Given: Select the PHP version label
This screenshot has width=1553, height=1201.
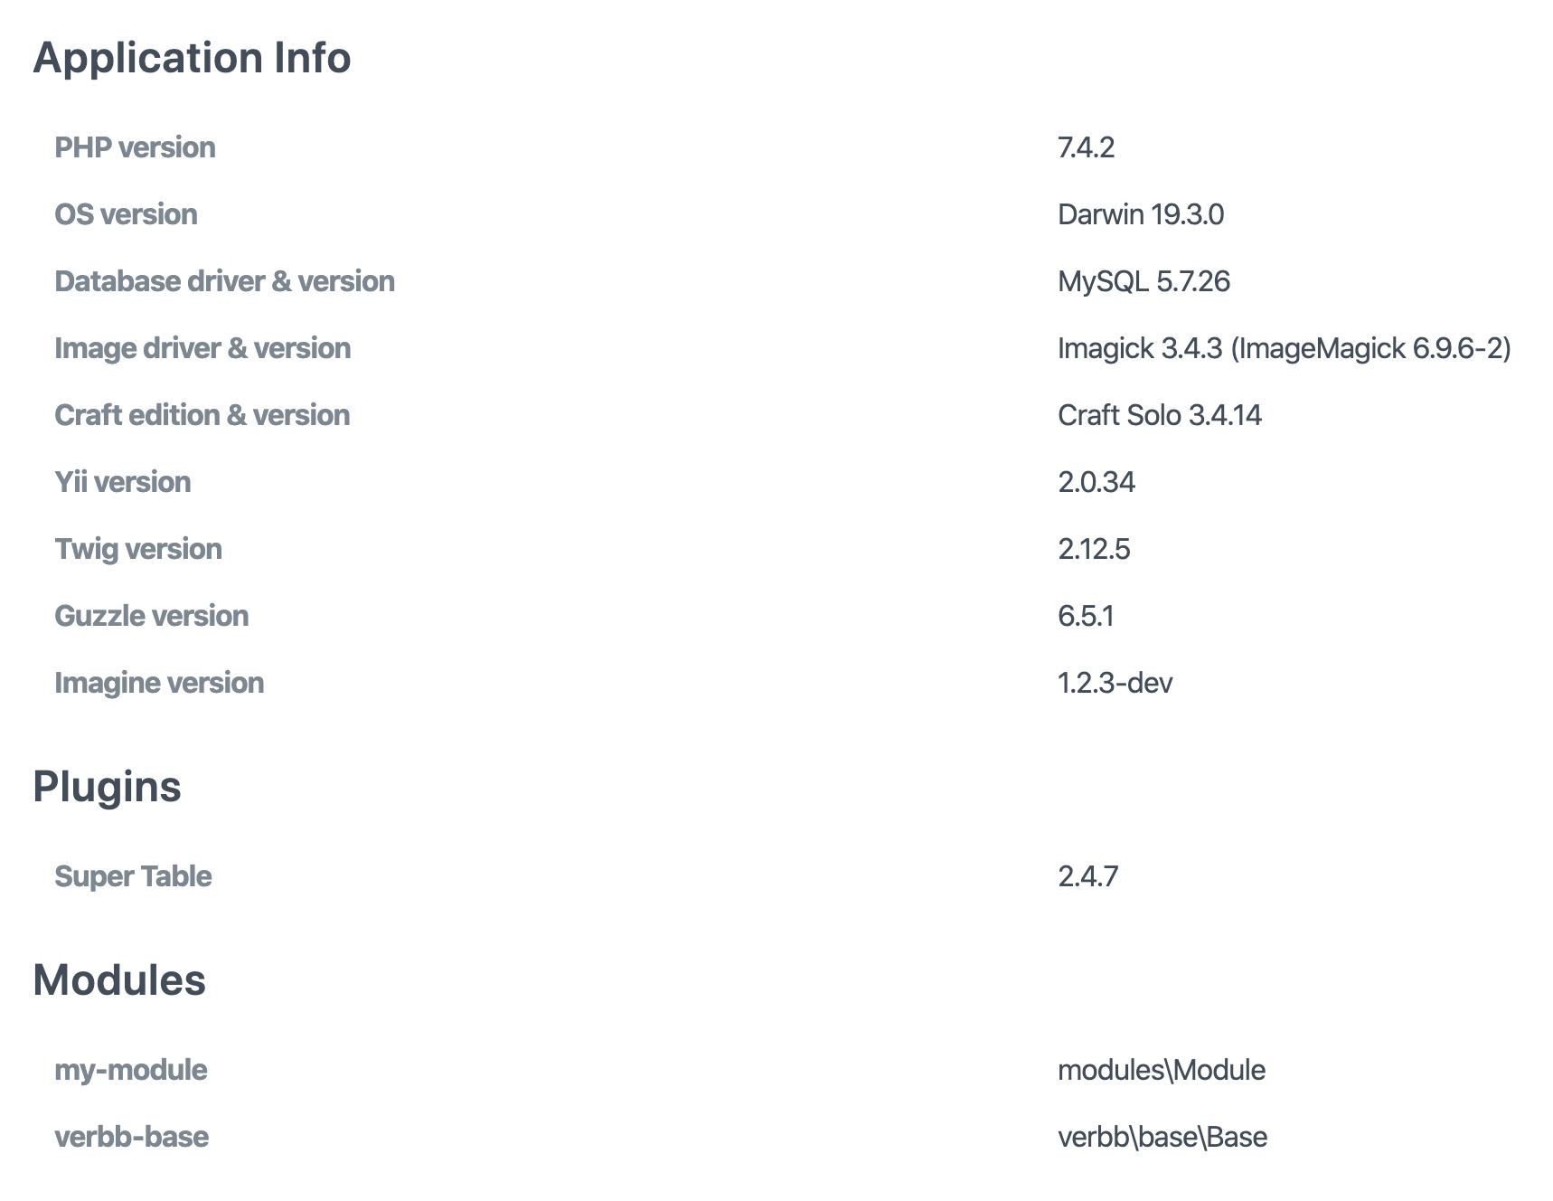Looking at the screenshot, I should [x=134, y=147].
